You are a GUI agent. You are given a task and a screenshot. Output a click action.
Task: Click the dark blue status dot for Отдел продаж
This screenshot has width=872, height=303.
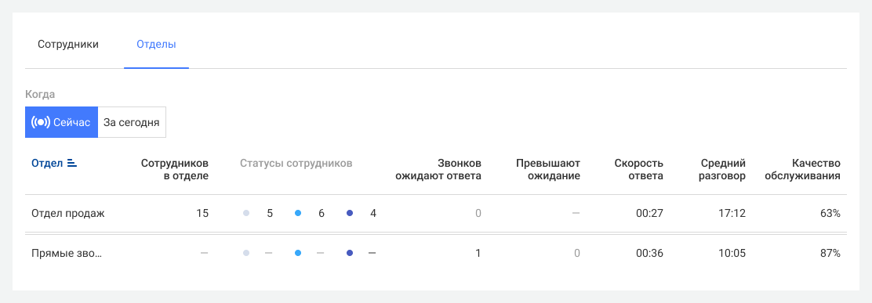(350, 213)
